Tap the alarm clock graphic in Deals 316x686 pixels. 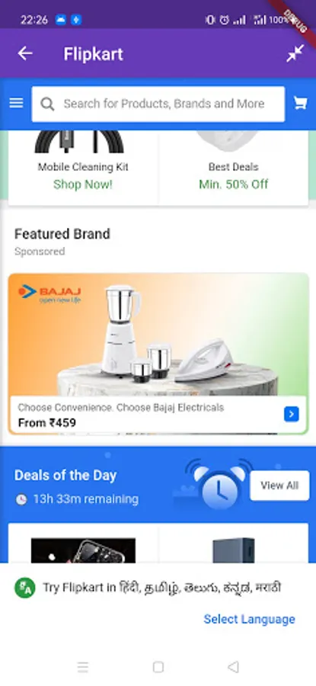(220, 486)
